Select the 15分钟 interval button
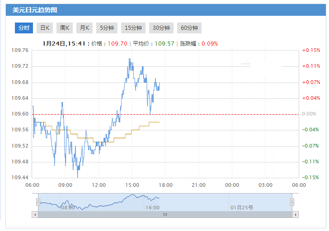The width and height of the screenshot is (329, 231). point(133,28)
